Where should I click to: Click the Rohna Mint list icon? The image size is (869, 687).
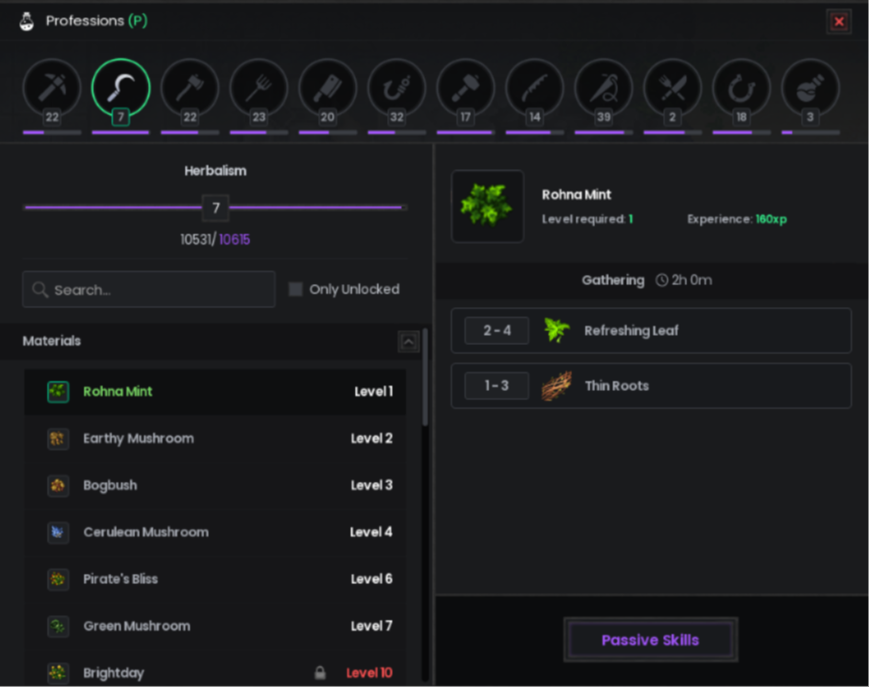click(58, 392)
